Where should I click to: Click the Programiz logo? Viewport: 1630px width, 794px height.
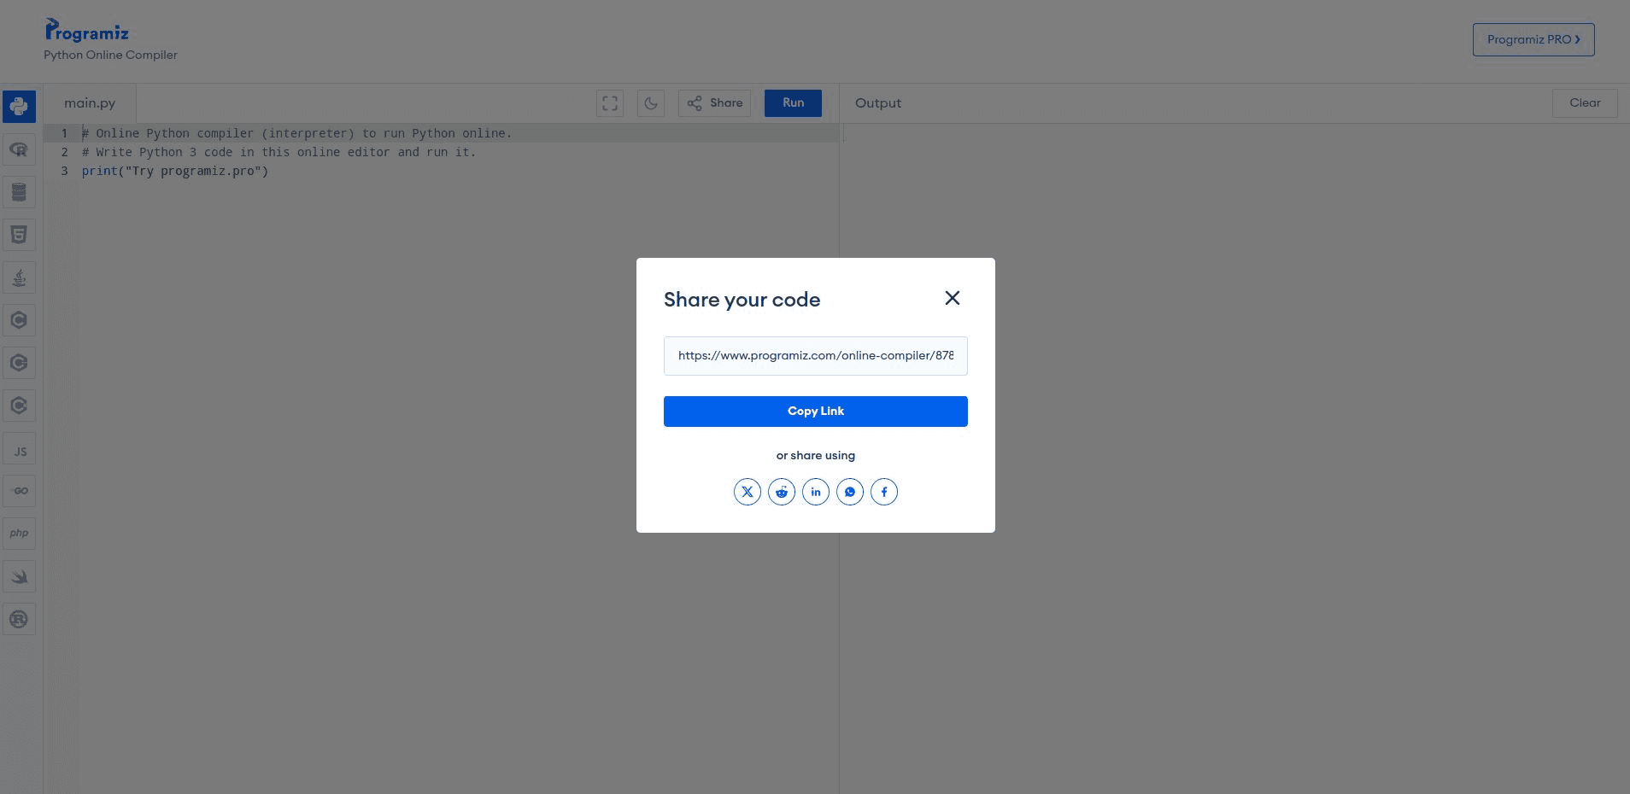[87, 31]
